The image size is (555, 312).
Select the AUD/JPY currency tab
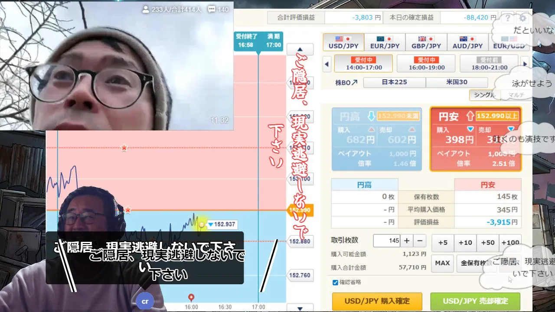point(467,42)
